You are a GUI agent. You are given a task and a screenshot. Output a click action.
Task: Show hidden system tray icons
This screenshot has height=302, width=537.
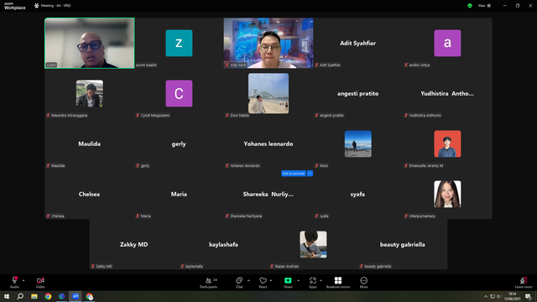click(x=485, y=296)
